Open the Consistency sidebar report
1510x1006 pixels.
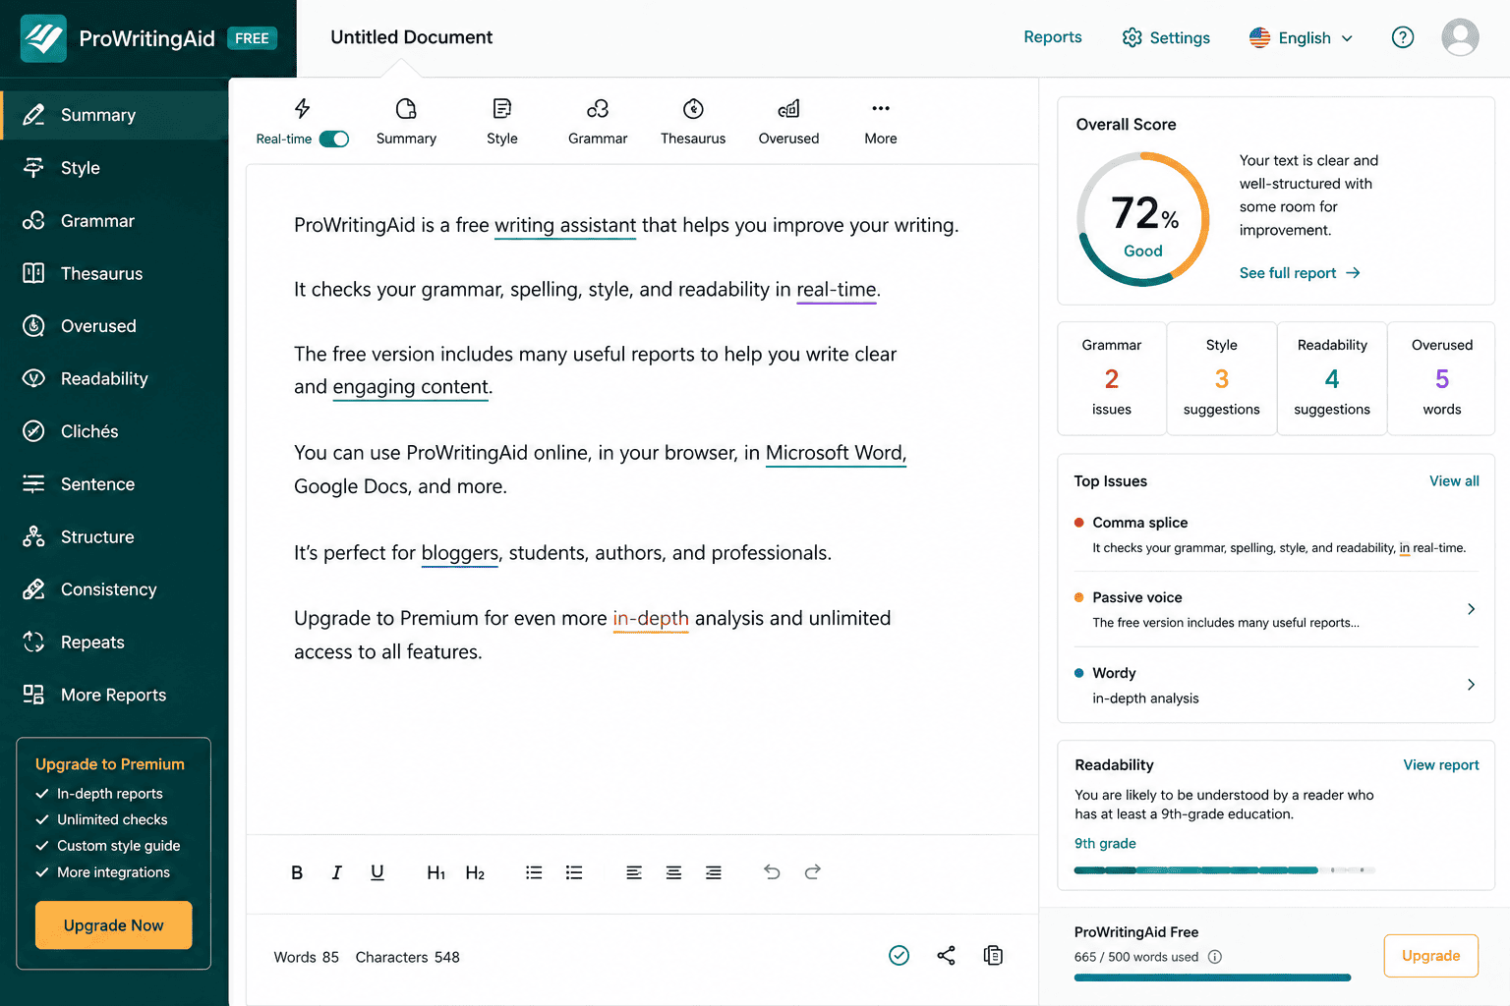[115, 589]
